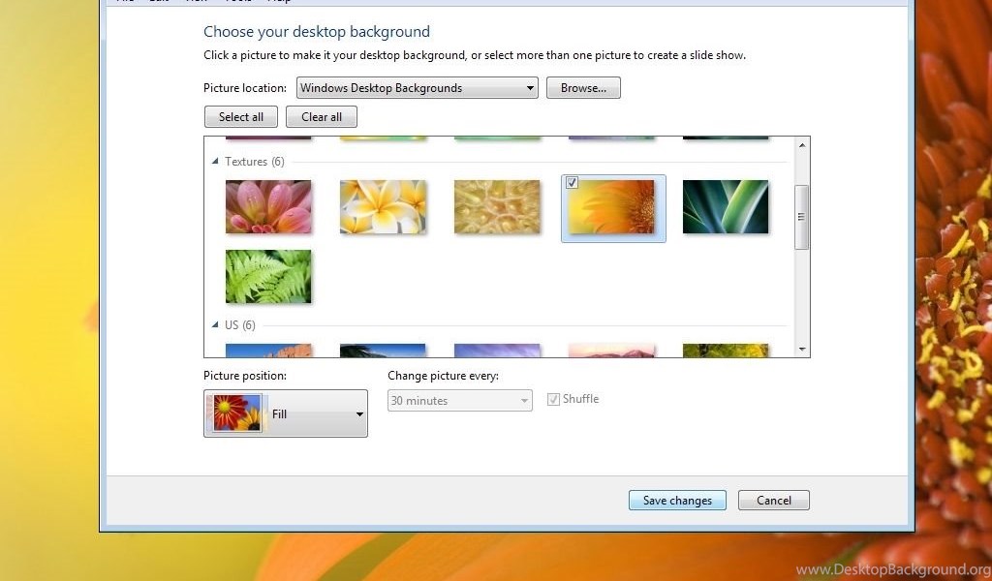Select the green agave leaves thumbnail
Viewport: 992px width, 581px height.
[726, 206]
